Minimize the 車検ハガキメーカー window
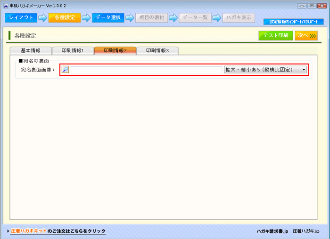330x239 pixels. tap(302, 6)
